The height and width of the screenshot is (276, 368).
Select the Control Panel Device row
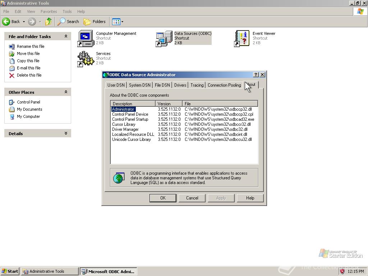tap(184, 114)
